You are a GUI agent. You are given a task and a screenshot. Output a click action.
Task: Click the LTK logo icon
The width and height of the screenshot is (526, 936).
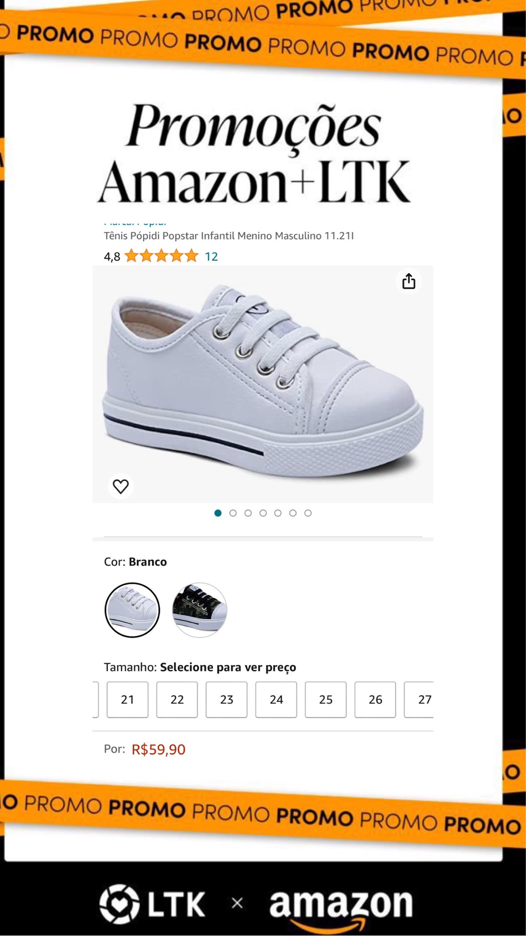click(x=120, y=903)
